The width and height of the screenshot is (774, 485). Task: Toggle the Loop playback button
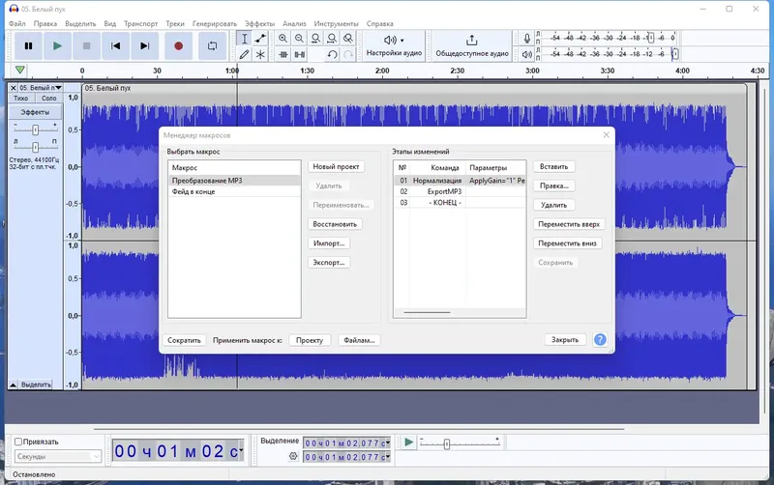point(212,45)
